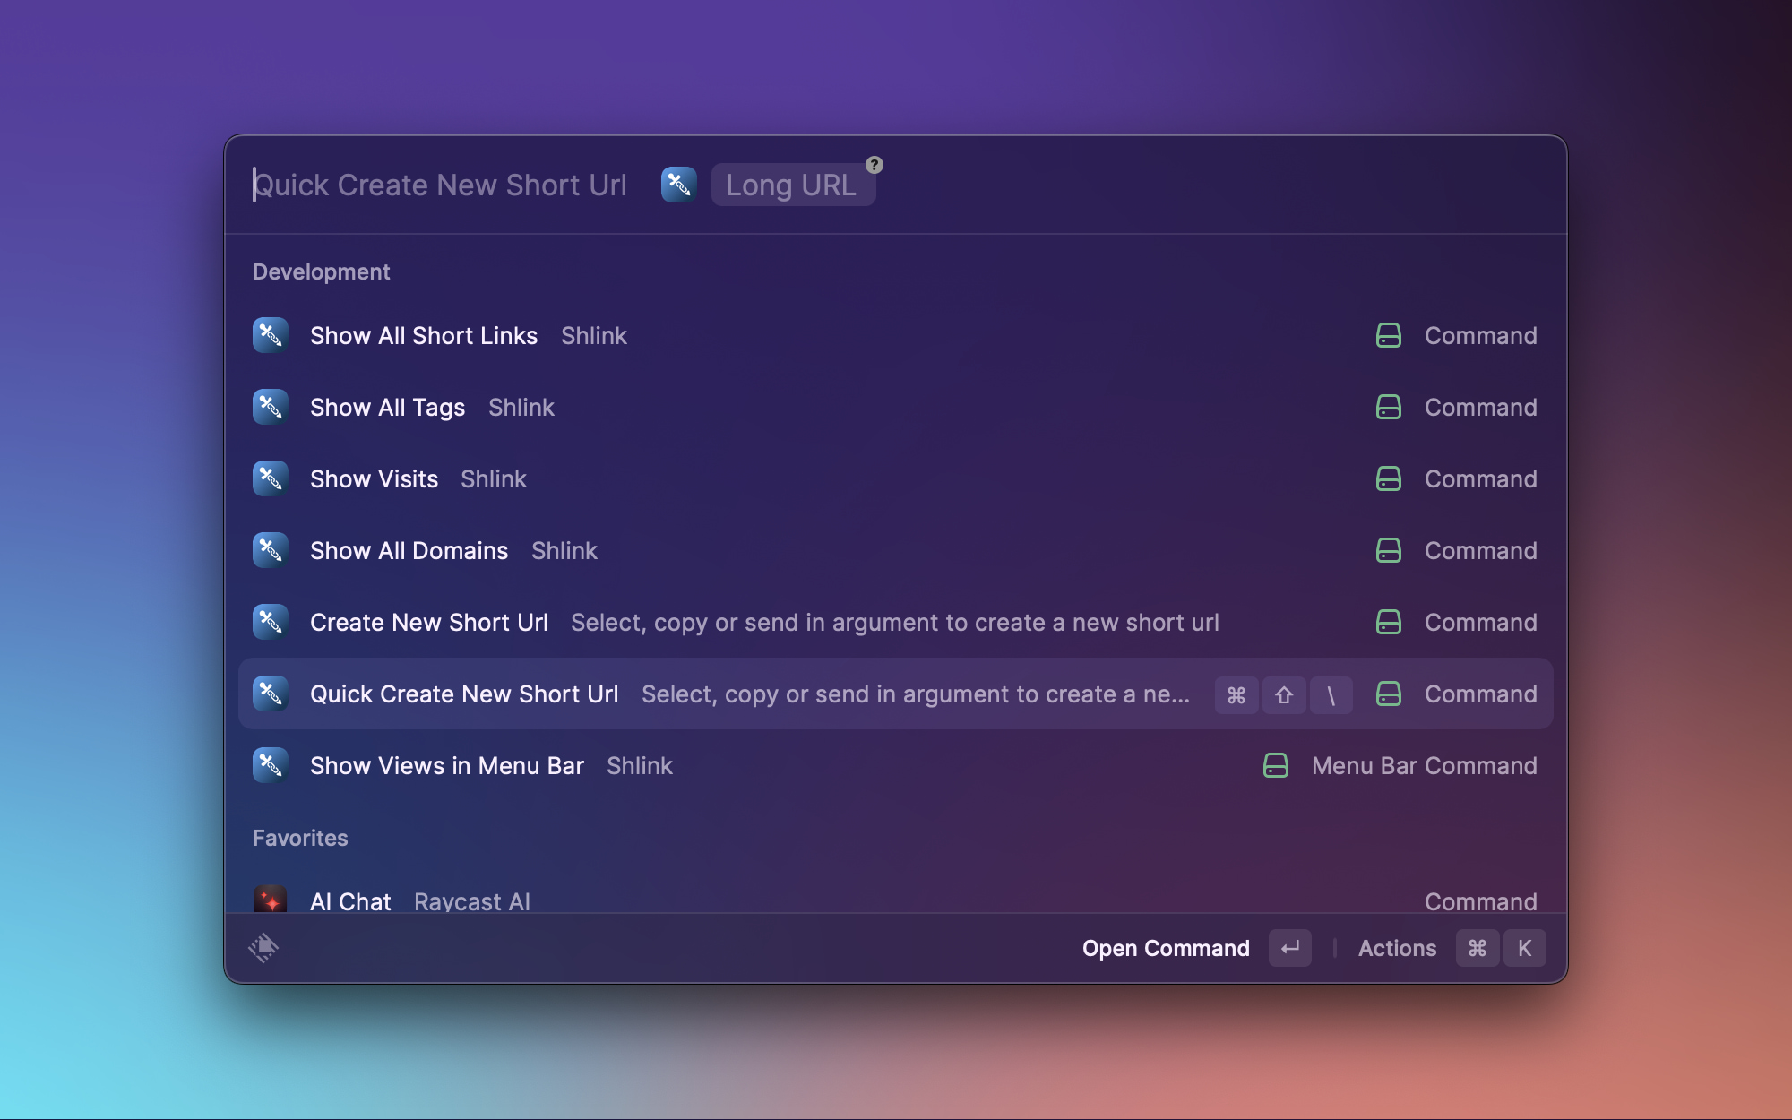Click the question mark help badge on Long URL

click(874, 165)
